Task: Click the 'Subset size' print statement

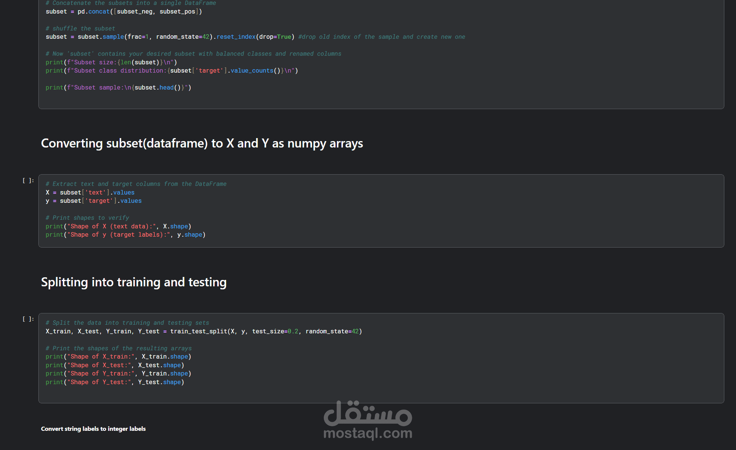Action: coord(111,62)
